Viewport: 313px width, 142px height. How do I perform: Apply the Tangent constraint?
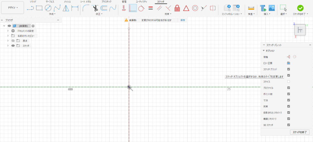[141, 8]
